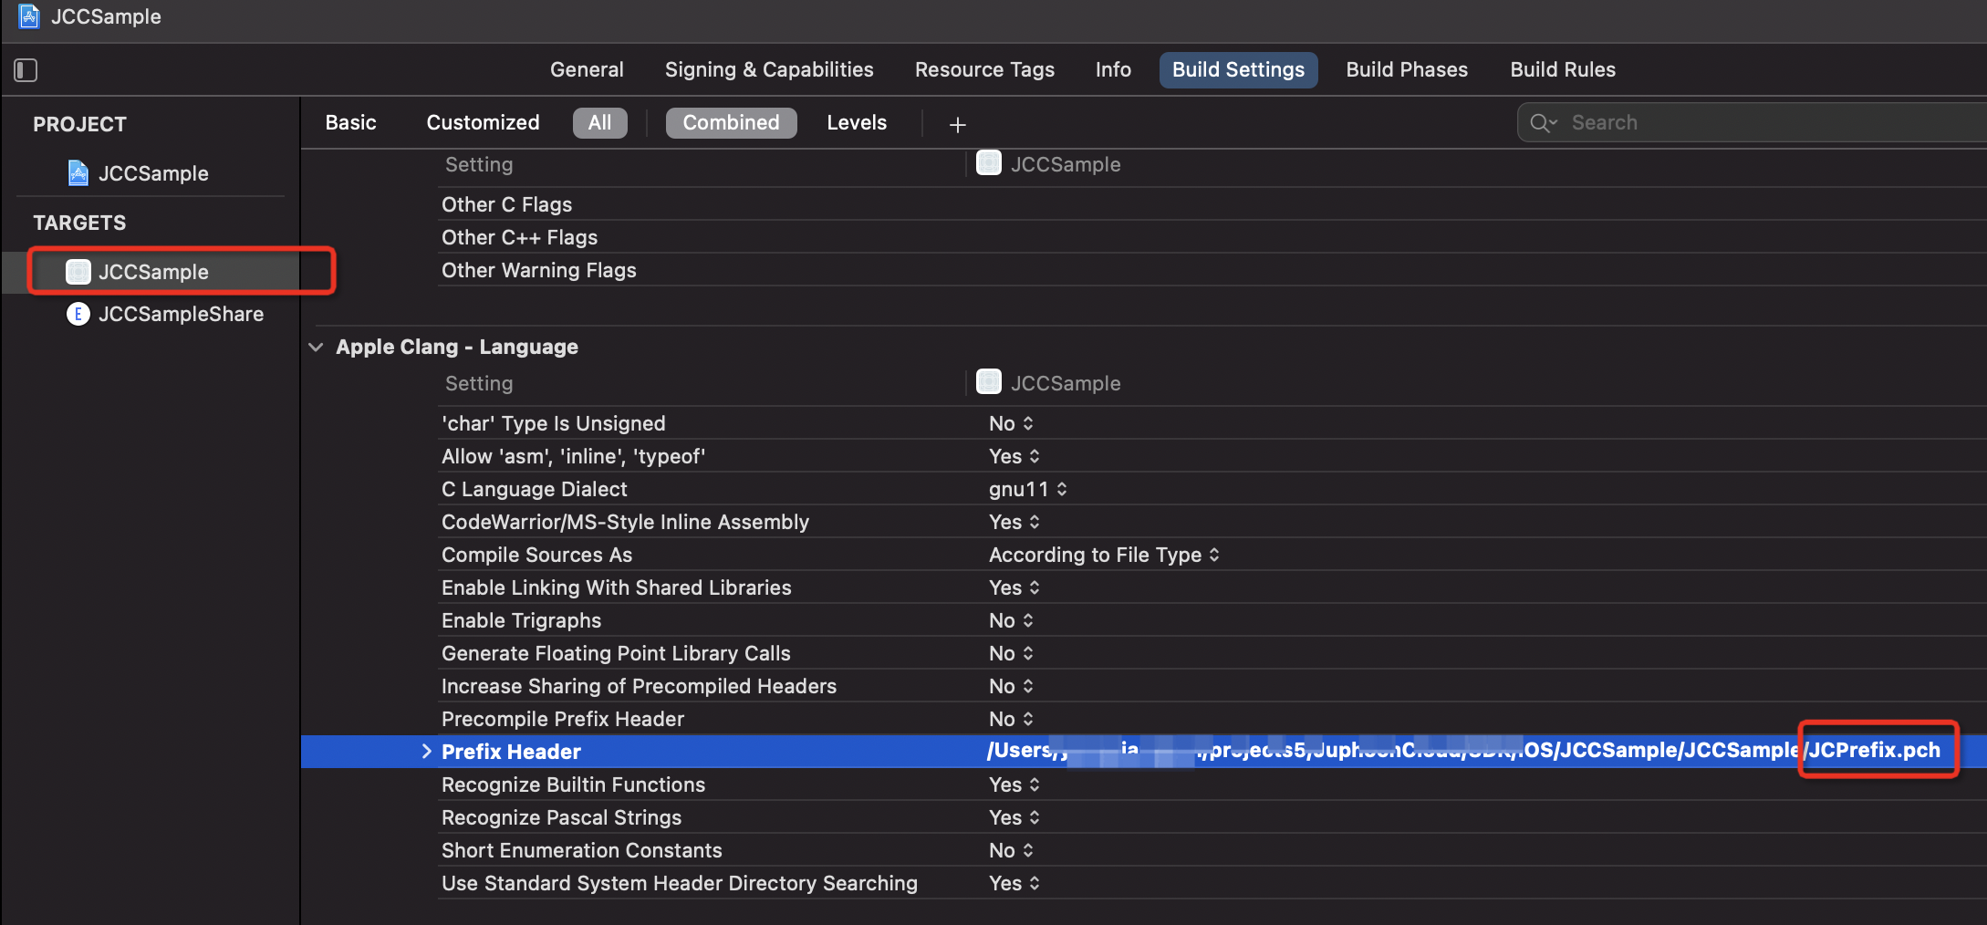
Task: Switch to Combined view
Action: (x=731, y=123)
